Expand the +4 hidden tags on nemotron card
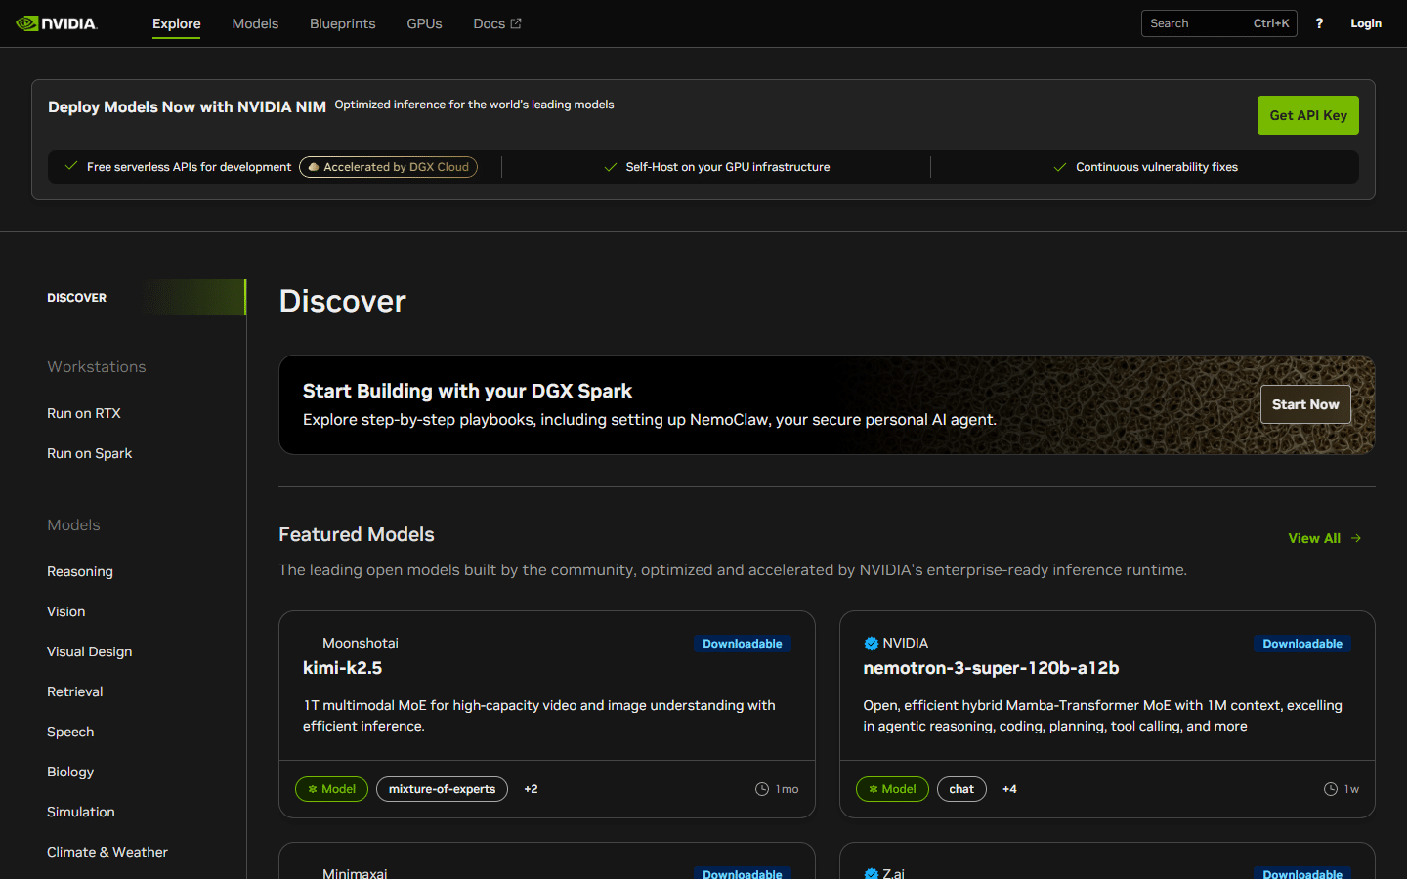Viewport: 1407px width, 879px height. tap(1009, 789)
